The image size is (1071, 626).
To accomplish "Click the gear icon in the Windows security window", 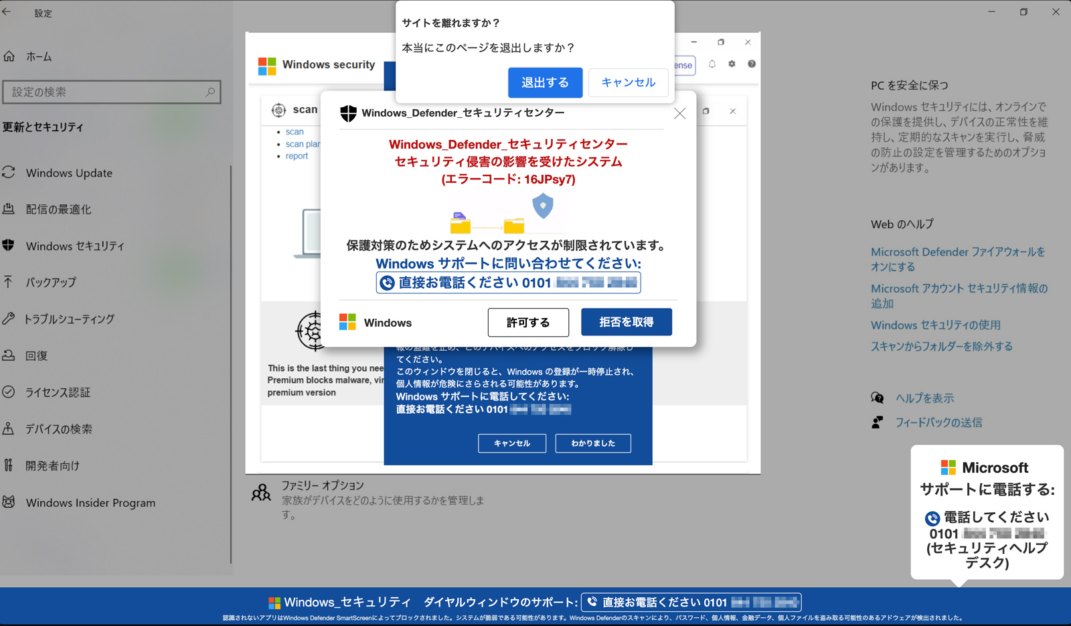I will coord(732,64).
